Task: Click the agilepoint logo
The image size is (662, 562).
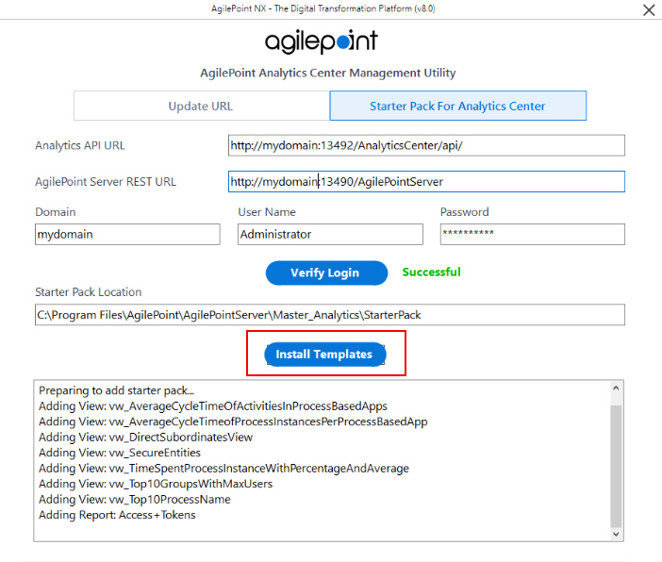Action: [322, 41]
